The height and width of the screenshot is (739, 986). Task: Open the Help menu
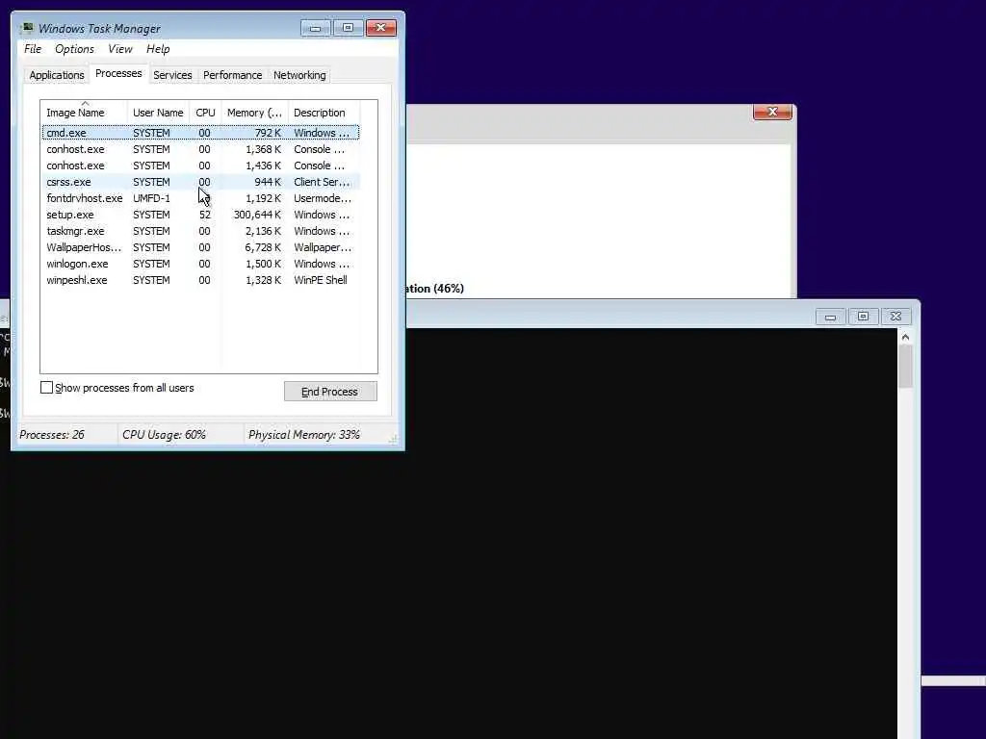(158, 49)
